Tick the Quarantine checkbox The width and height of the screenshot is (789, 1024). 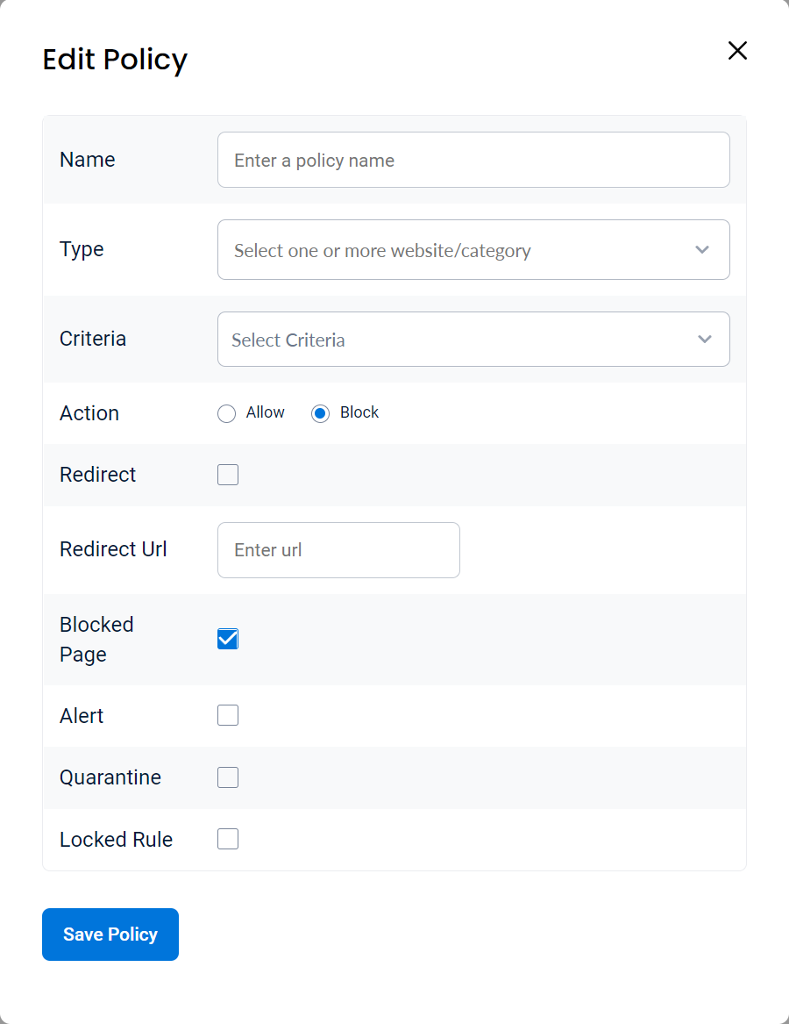(x=228, y=777)
